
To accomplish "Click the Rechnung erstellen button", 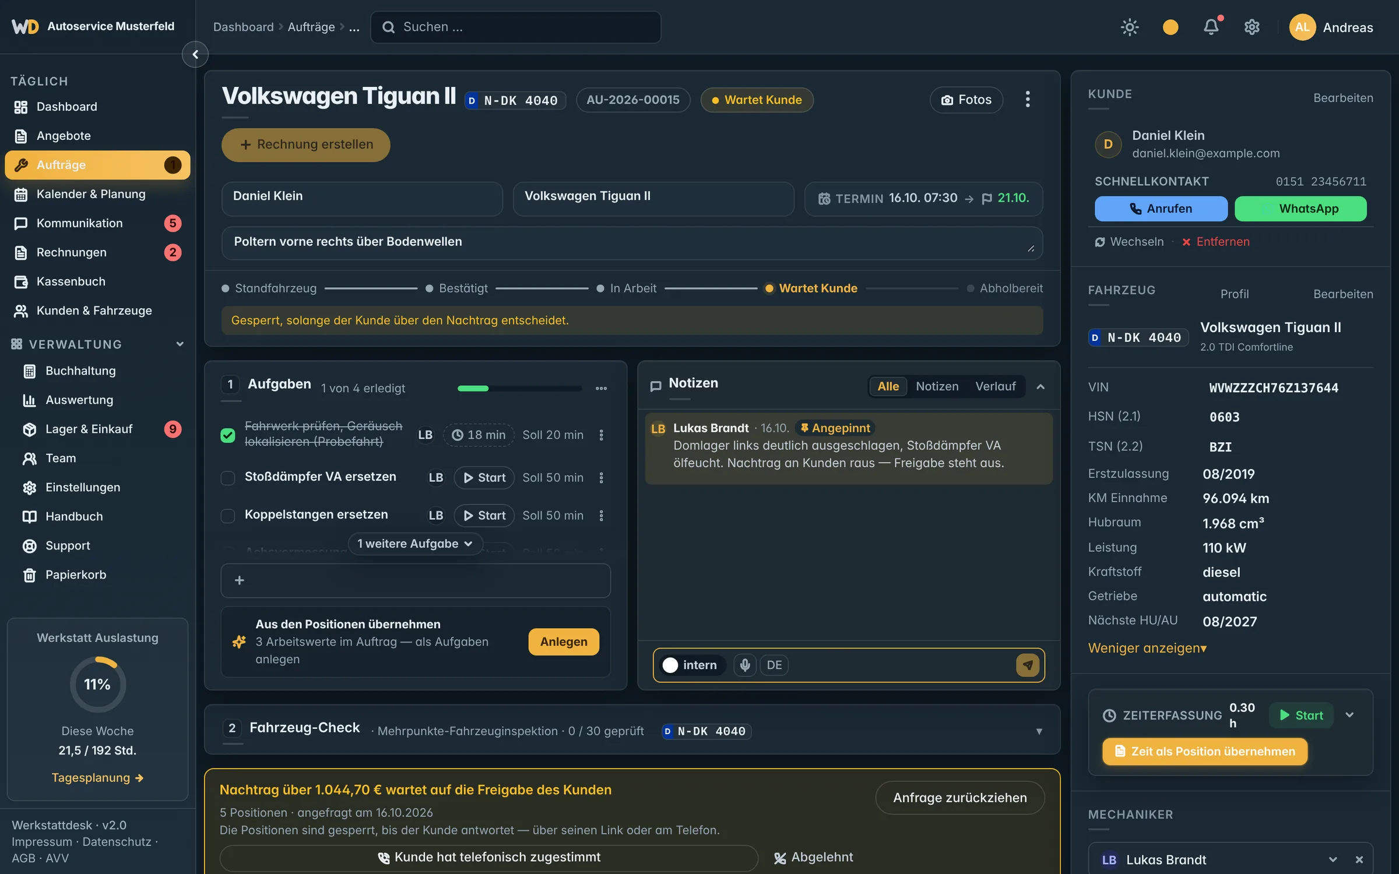I will [305, 145].
